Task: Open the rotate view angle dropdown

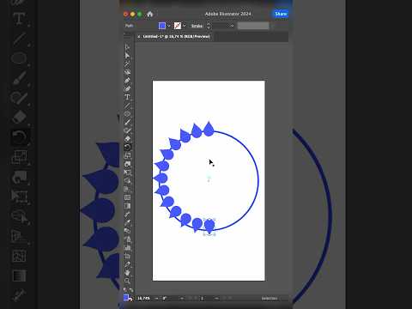Action: pyautogui.click(x=182, y=298)
